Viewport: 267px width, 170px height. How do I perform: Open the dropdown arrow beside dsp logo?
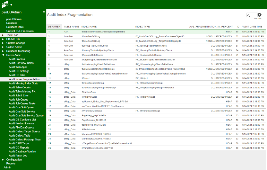coord(11,5)
